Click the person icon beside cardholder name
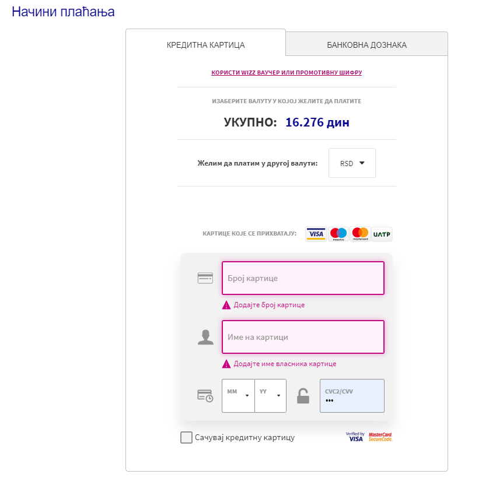 pyautogui.click(x=205, y=337)
